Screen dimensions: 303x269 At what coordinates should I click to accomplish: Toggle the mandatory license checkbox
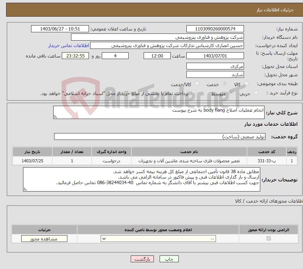click(269, 239)
